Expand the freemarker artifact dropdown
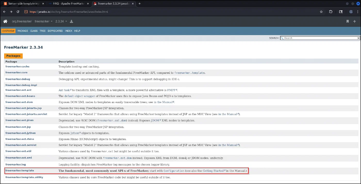Image resolution: width=361 pixels, height=184 pixels. click(x=44, y=21)
